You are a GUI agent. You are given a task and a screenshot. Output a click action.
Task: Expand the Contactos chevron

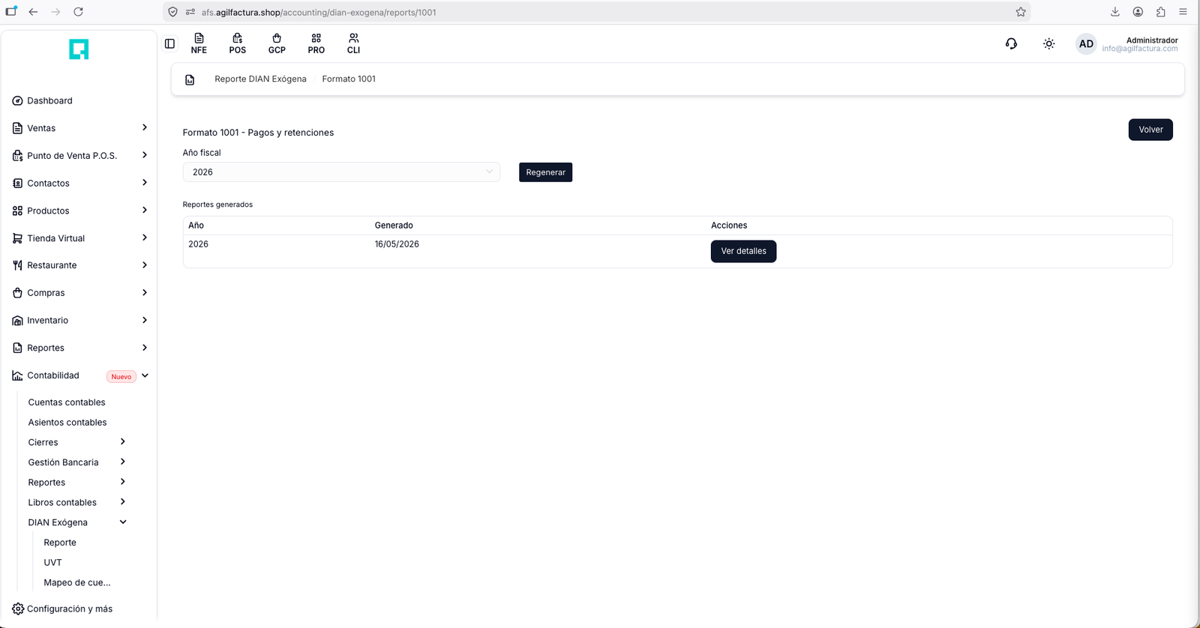tap(145, 182)
